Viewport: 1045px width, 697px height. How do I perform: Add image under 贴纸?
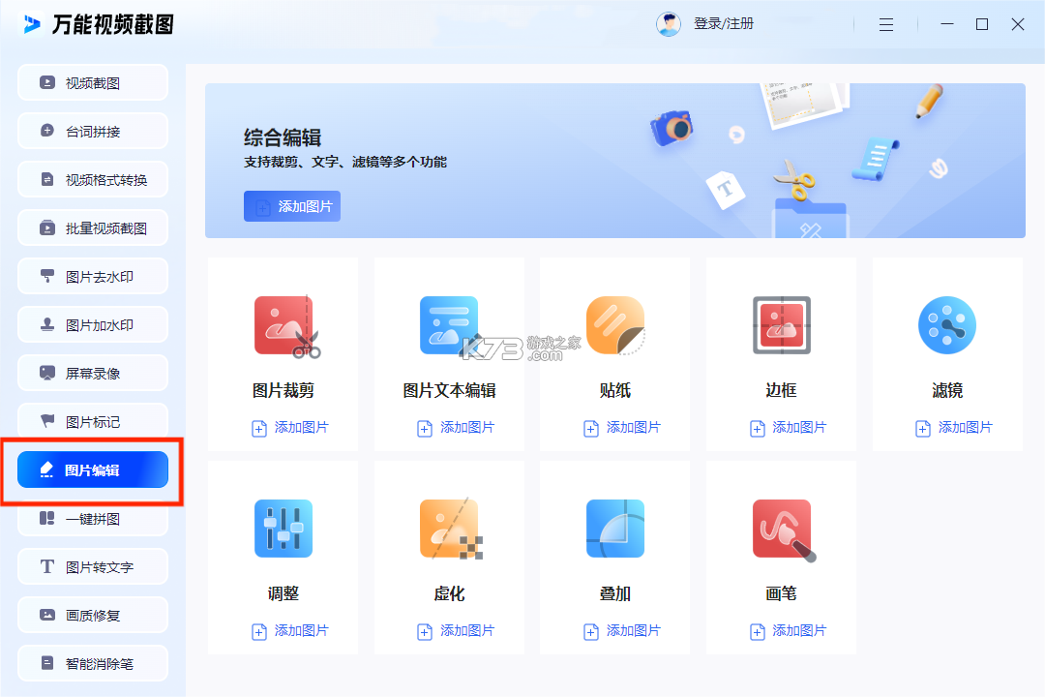pyautogui.click(x=622, y=428)
